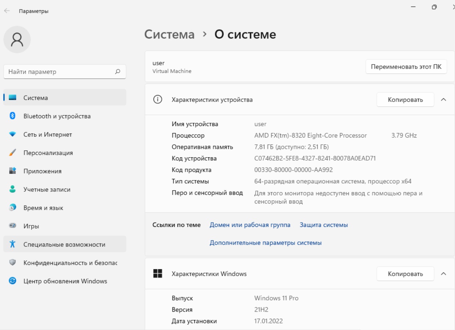
Task: Collapse the Характеристики Windows section
Action: click(x=443, y=274)
